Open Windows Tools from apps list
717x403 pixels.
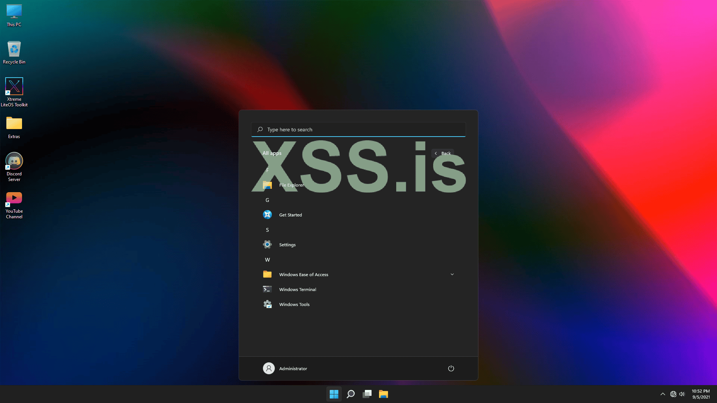coord(294,304)
